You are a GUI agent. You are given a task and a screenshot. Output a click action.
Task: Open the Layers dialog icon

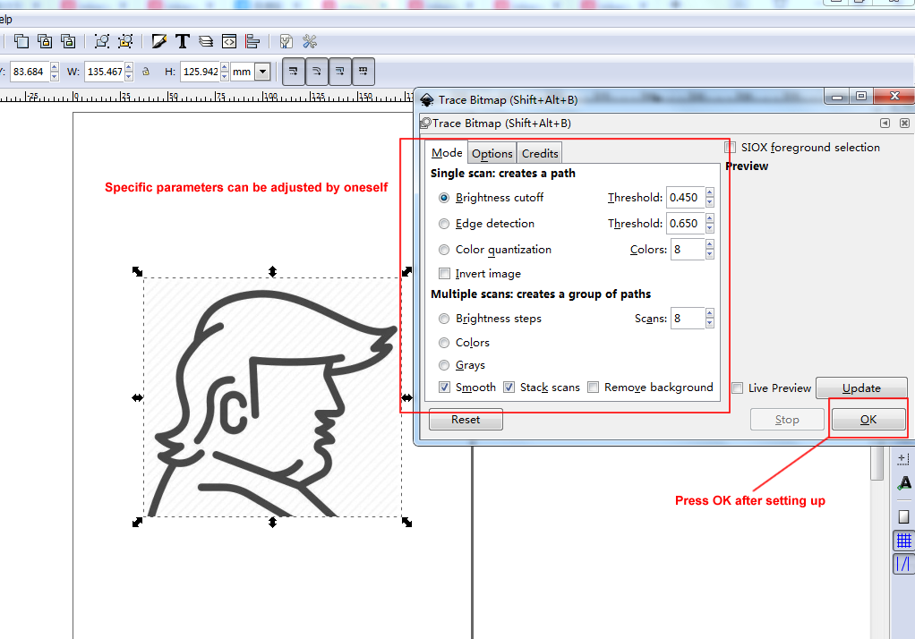coord(206,41)
